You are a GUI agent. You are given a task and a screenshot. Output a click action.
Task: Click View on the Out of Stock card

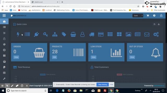(x=132, y=57)
